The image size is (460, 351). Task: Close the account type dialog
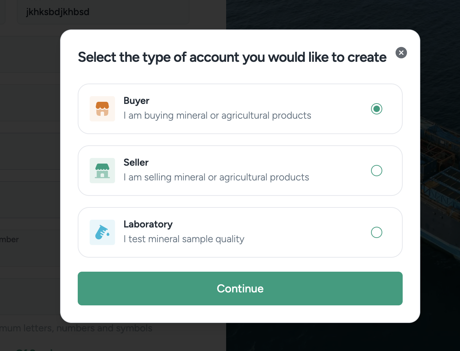[x=401, y=53]
